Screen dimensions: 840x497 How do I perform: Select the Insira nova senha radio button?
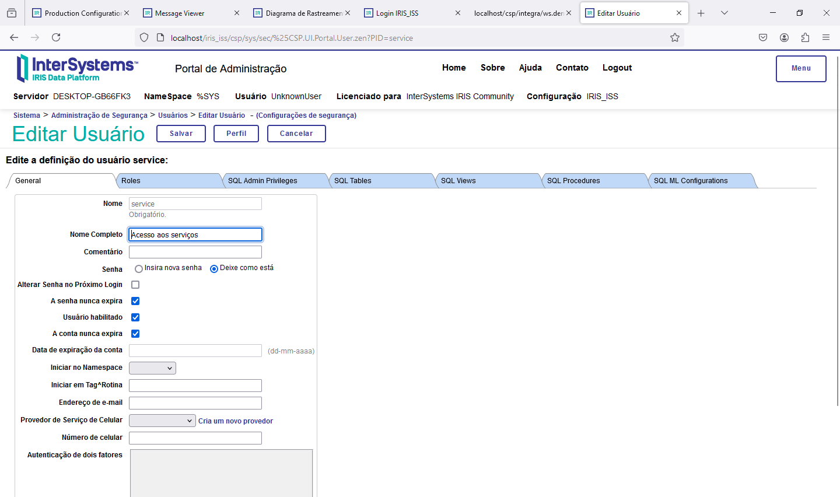coord(139,269)
